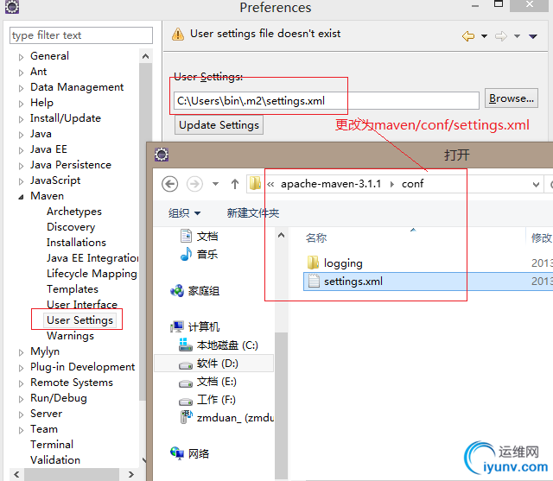The image size is (553, 481).
Task: Select Lifecycle Mapping under Maven
Action: tap(92, 274)
